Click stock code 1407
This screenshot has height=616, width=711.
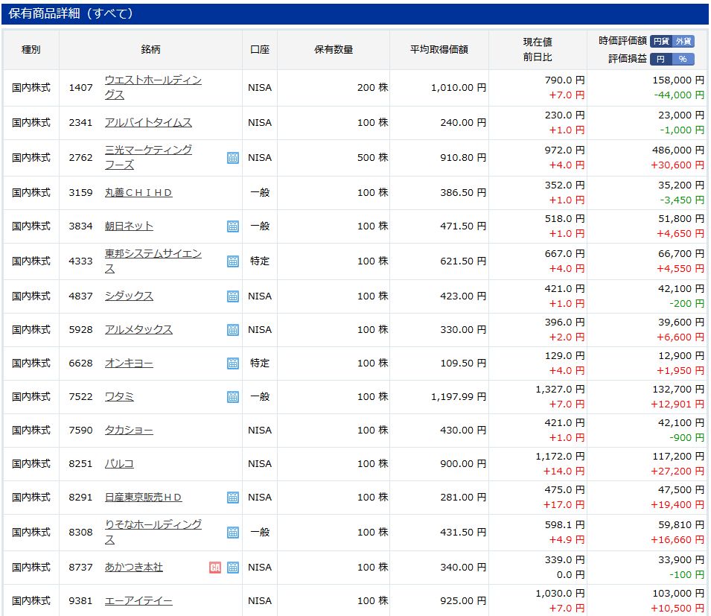point(80,88)
